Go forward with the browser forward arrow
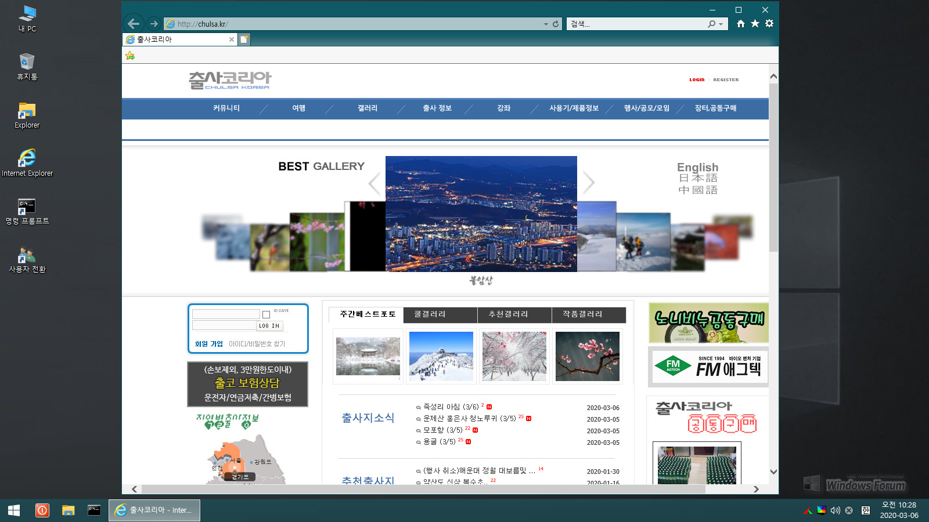The image size is (929, 522). [x=153, y=24]
